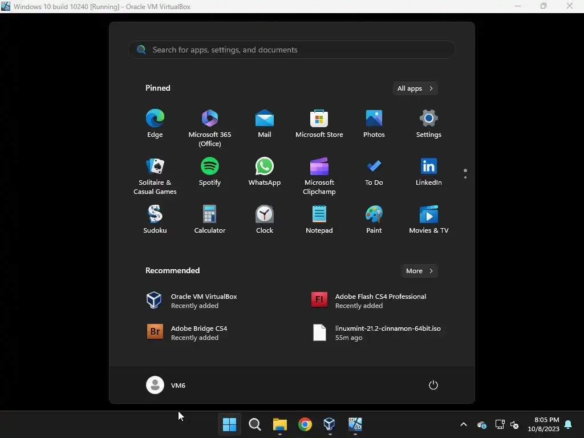Click the Windows Start button on taskbar
584x438 pixels.
click(x=229, y=424)
